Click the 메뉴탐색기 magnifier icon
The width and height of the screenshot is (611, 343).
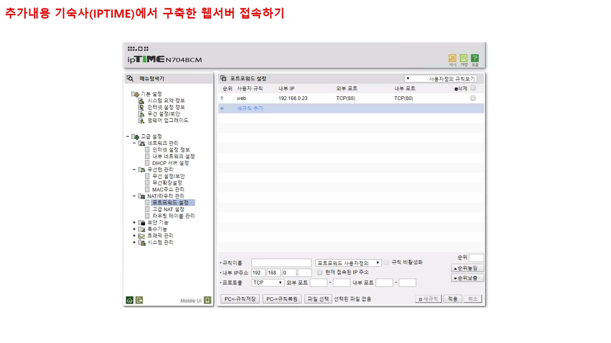coord(130,79)
